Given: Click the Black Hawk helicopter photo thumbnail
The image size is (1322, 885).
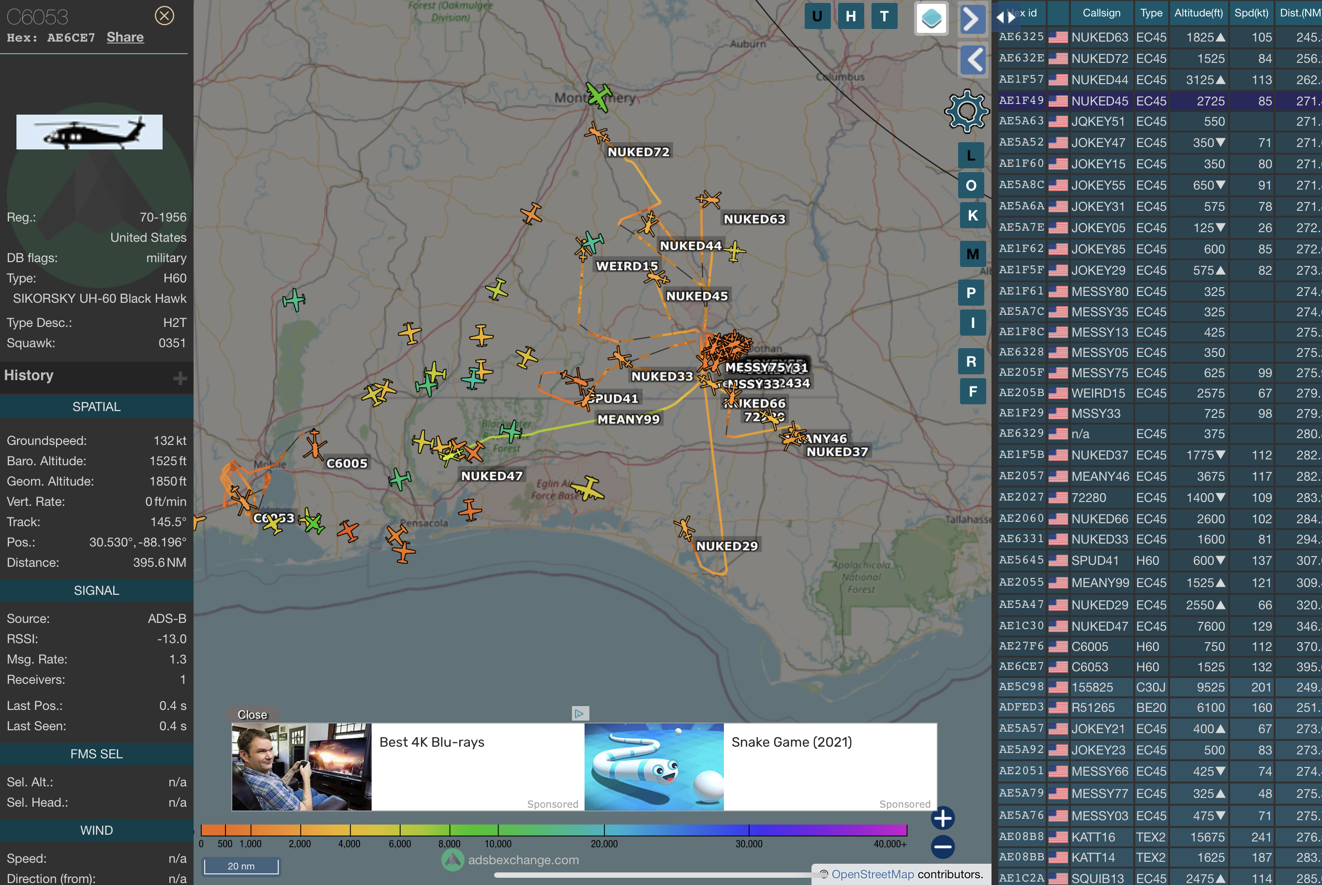Looking at the screenshot, I should (x=89, y=132).
